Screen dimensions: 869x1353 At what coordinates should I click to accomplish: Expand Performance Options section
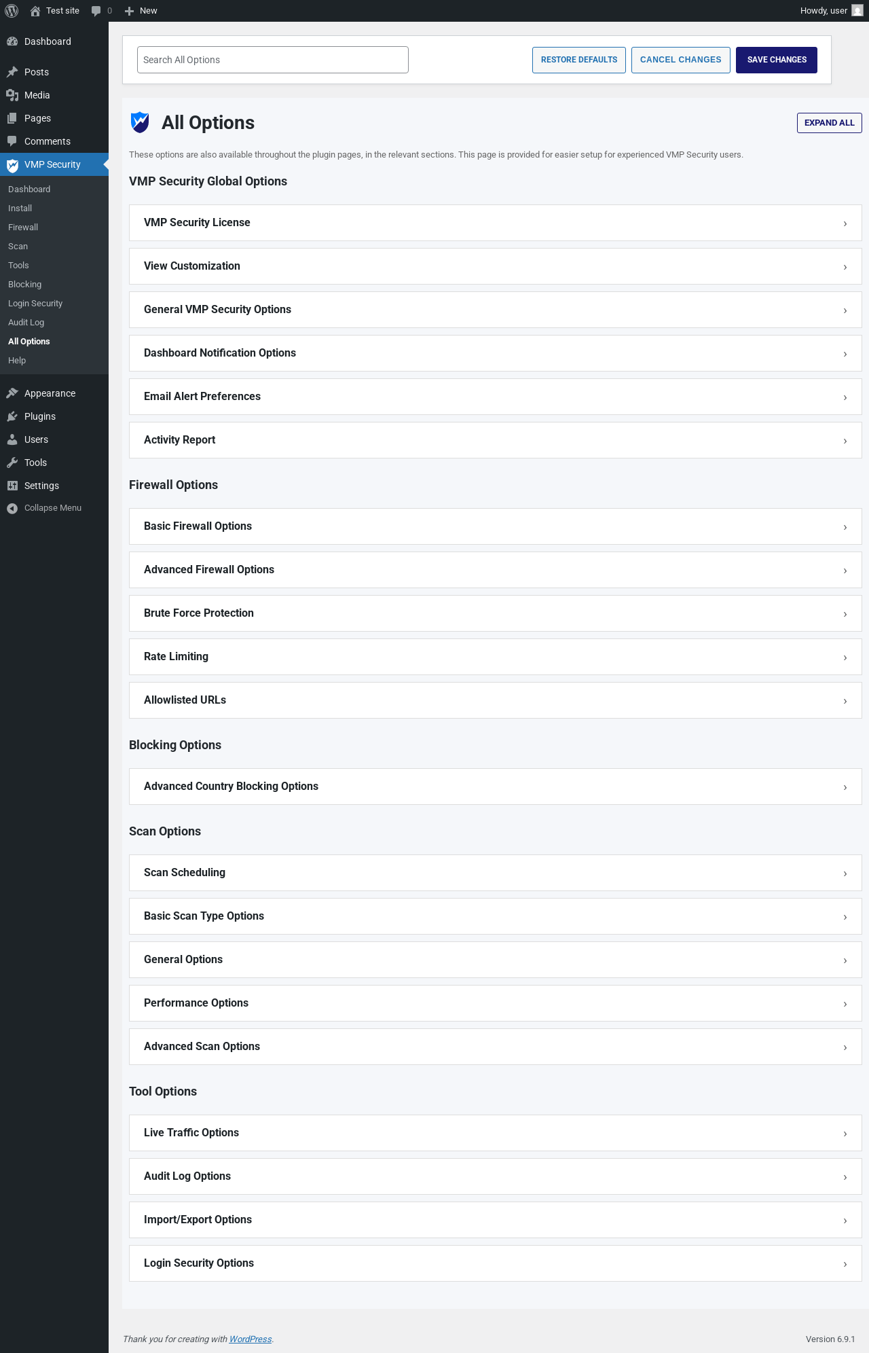tap(496, 1003)
